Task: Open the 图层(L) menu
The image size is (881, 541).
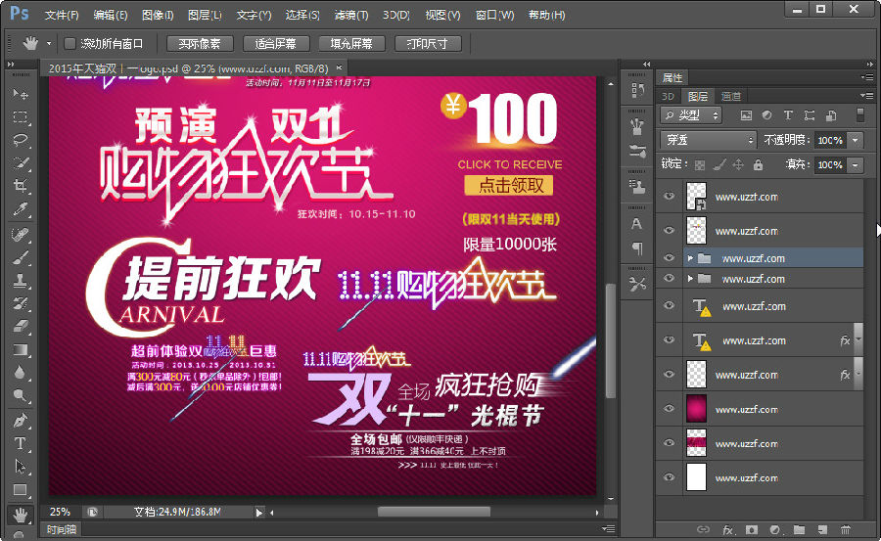Action: point(206,16)
